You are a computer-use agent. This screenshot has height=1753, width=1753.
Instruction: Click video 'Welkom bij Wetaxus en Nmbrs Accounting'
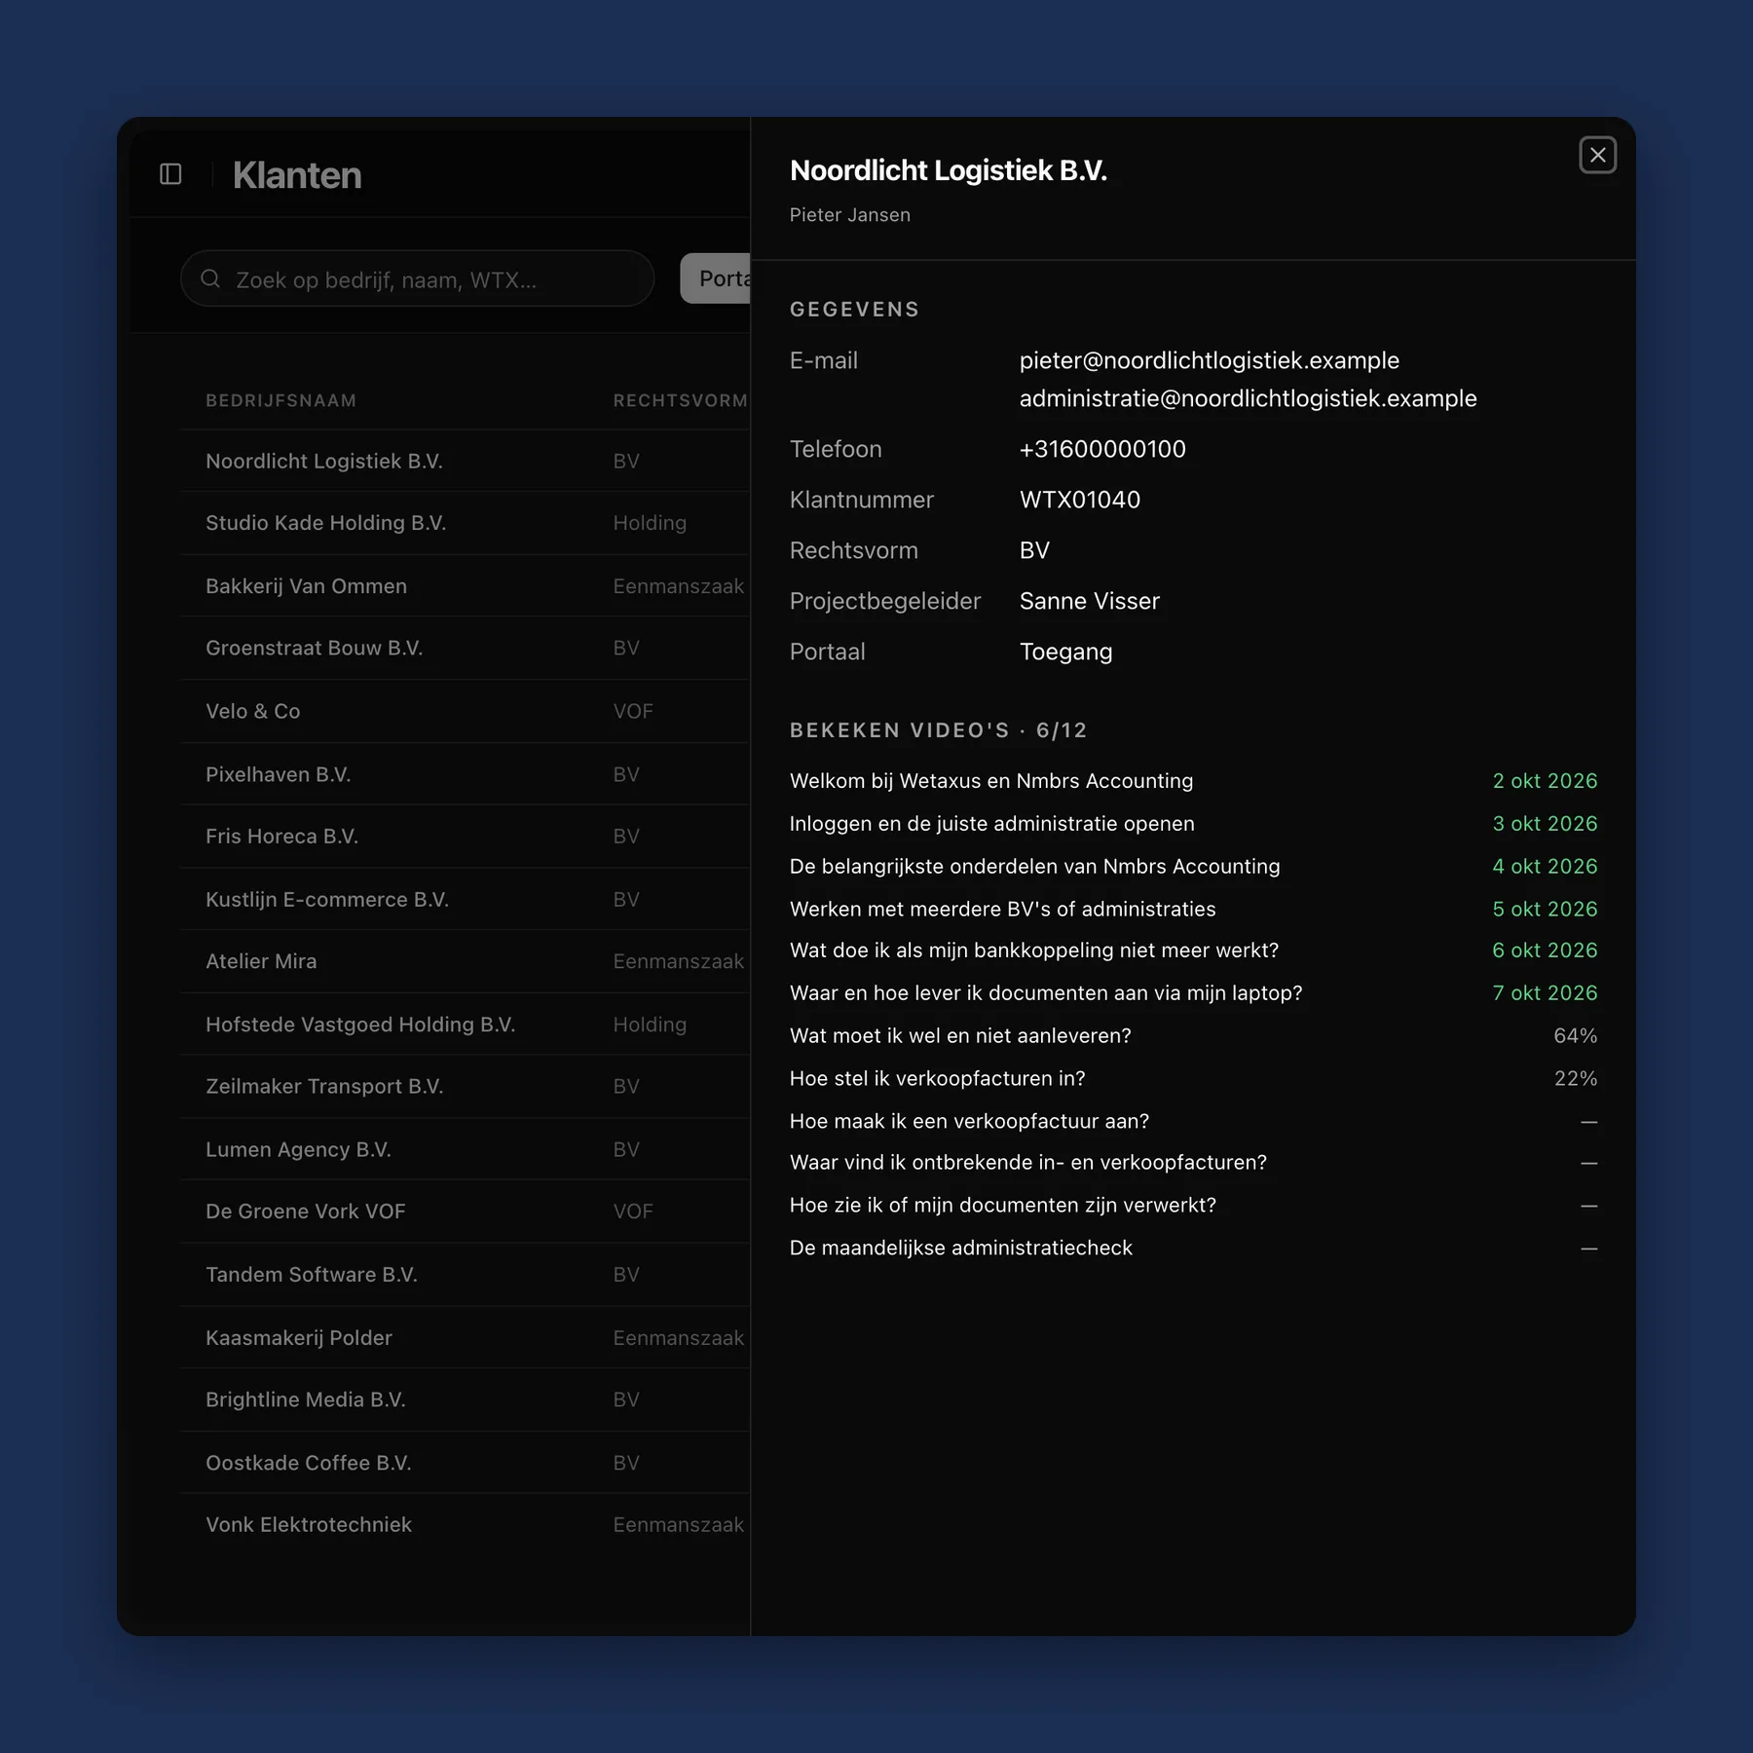991,781
